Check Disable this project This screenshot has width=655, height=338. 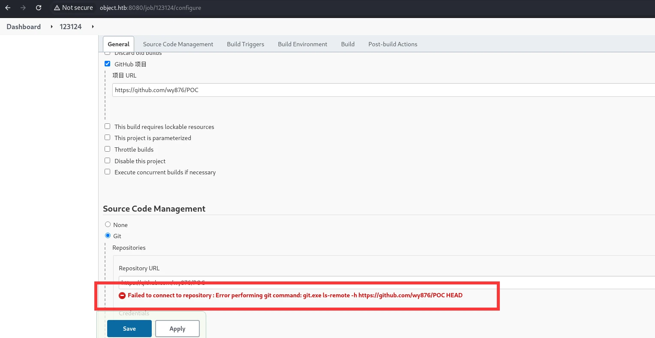(108, 161)
